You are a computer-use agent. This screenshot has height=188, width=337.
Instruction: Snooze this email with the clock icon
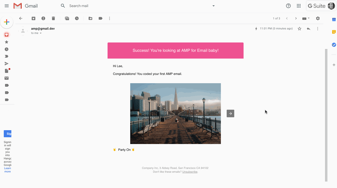[x=77, y=18]
